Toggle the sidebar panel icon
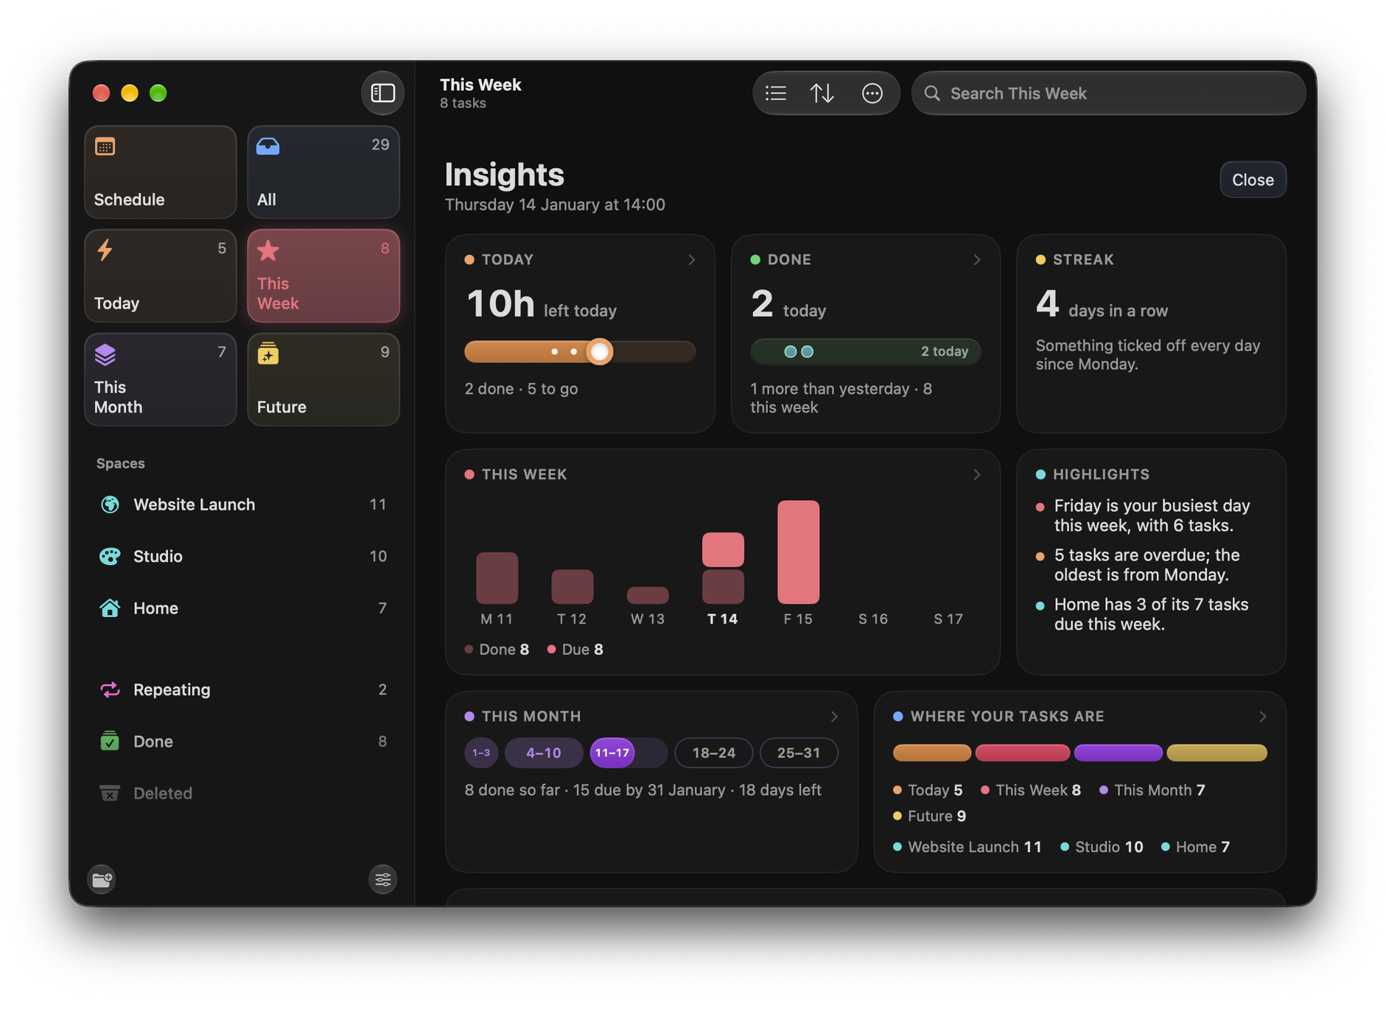The width and height of the screenshot is (1386, 1031). 382,93
